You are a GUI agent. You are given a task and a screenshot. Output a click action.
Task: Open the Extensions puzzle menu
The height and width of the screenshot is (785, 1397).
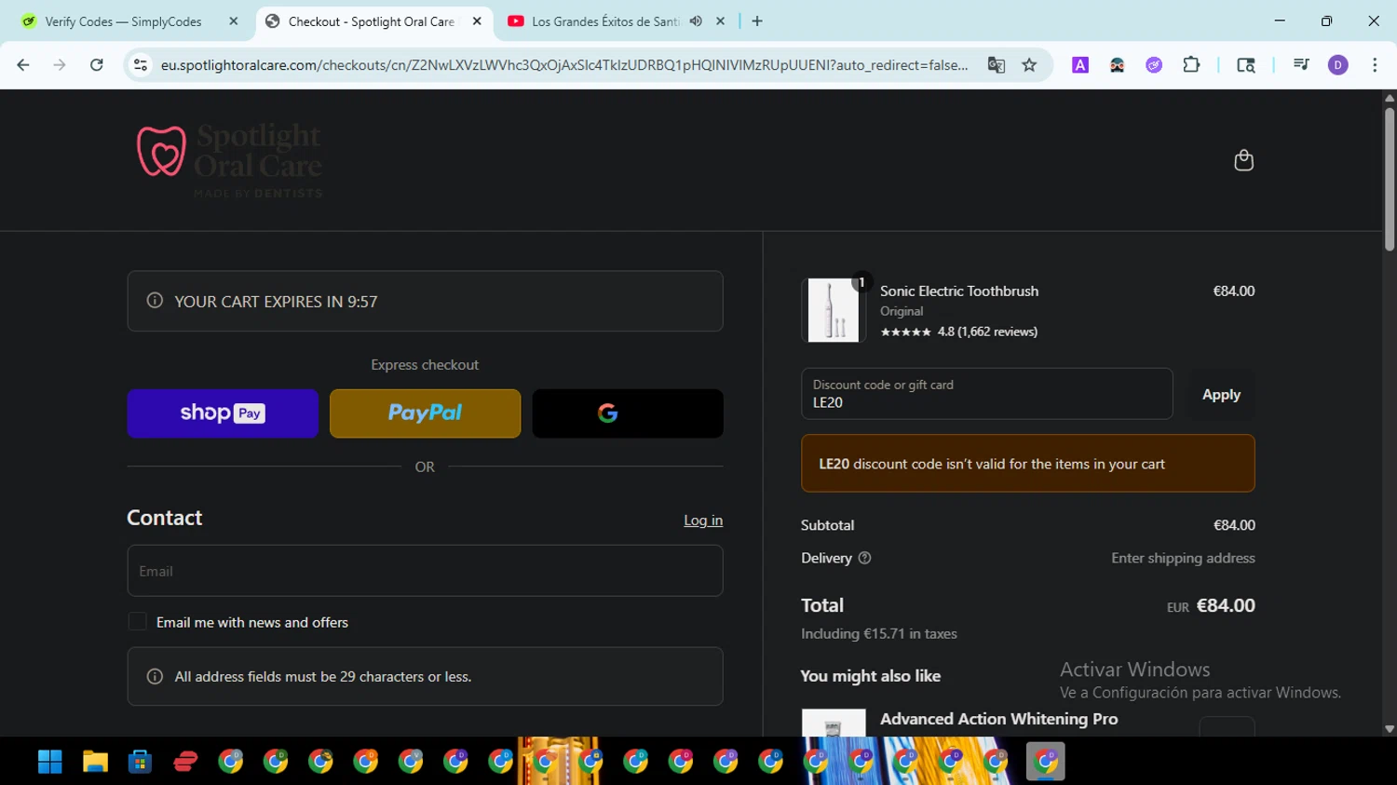1191,65
